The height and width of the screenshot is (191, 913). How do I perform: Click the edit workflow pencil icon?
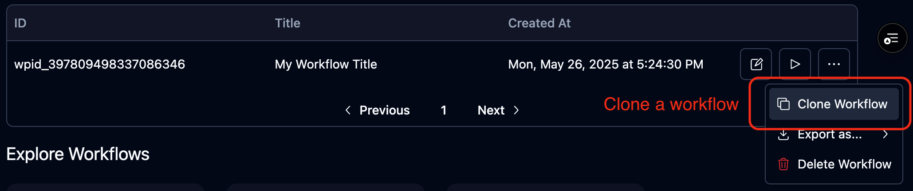click(756, 64)
